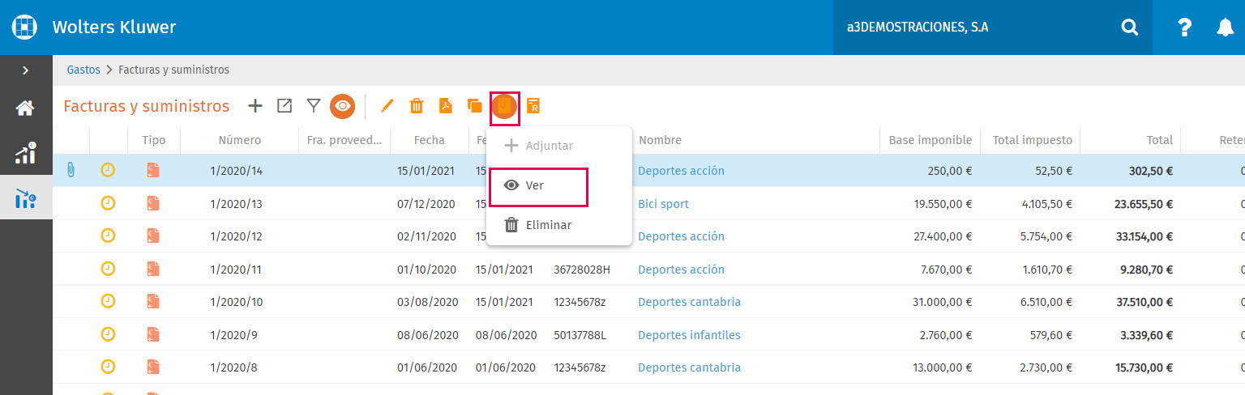Viewport: 1245px width, 395px height.
Task: Click Facturas y suministros breadcrumb text
Action: [173, 70]
